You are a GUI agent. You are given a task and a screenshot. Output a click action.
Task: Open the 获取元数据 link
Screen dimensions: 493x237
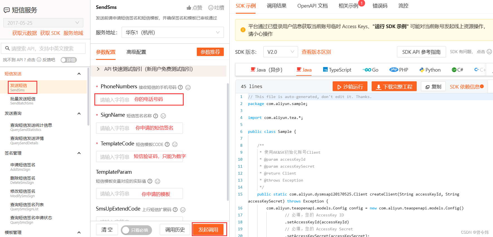click(24, 33)
